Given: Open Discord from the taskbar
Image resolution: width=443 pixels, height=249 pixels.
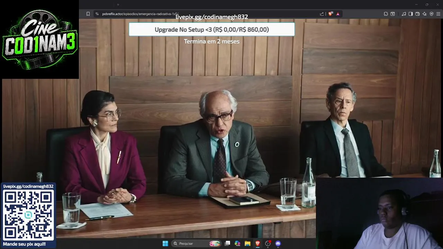Looking at the screenshot, I should [x=278, y=243].
